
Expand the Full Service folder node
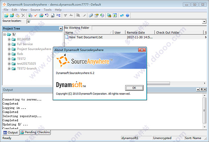pos(9,44)
